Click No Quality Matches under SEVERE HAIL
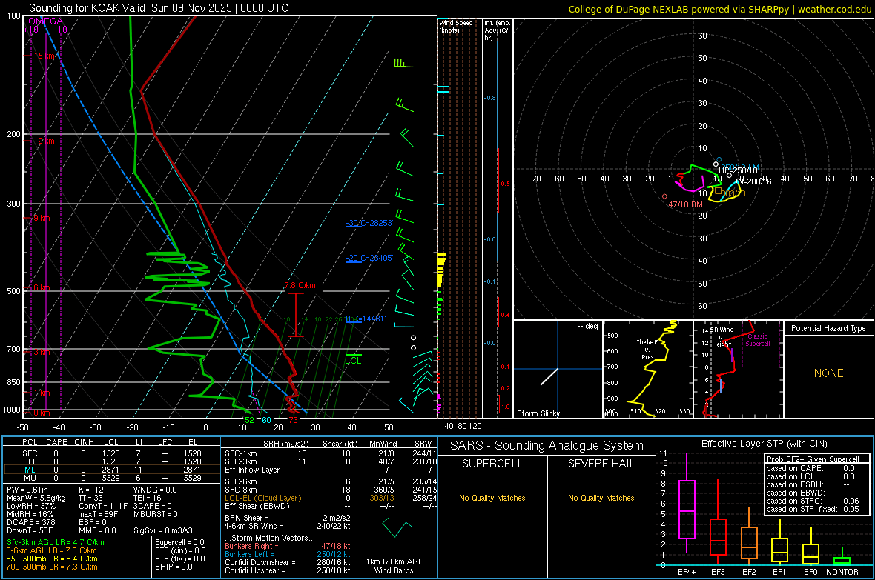The image size is (875, 580). point(601,498)
